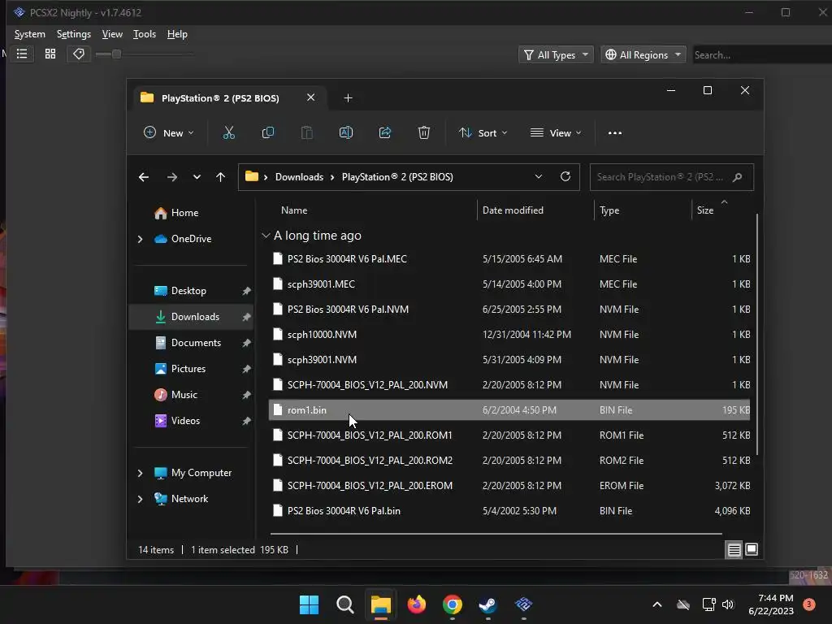Viewport: 832px width, 624px height.
Task: Click the vertical scrollbar in file list
Action: pos(756,334)
